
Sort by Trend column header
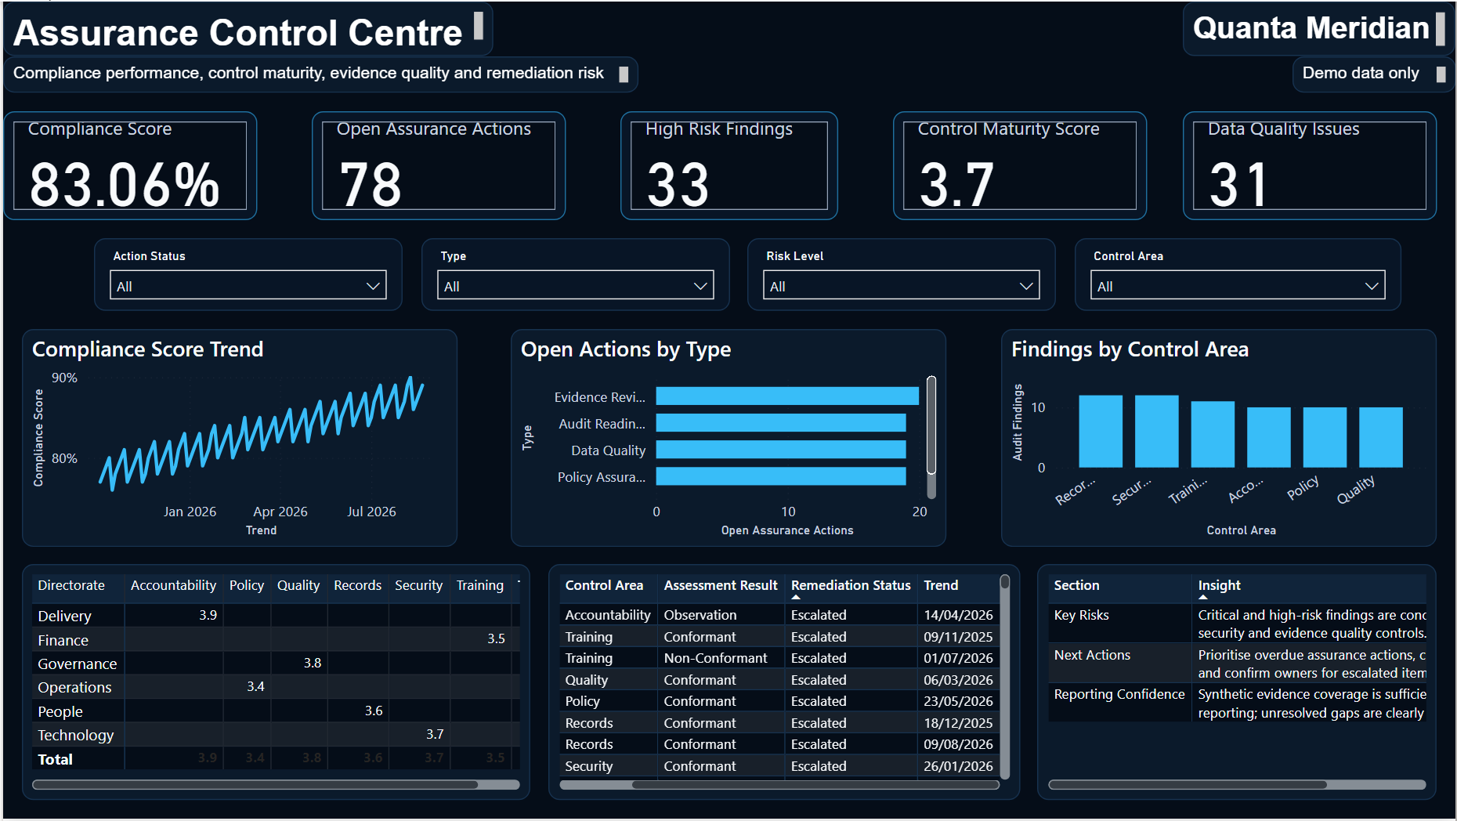coord(941,585)
